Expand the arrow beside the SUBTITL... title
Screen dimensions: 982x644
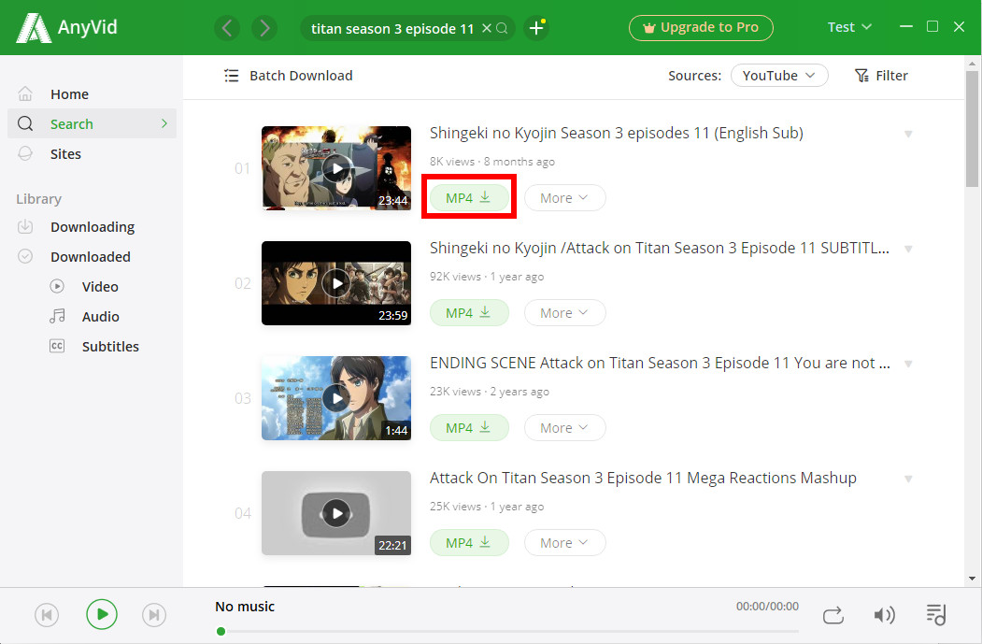click(908, 250)
